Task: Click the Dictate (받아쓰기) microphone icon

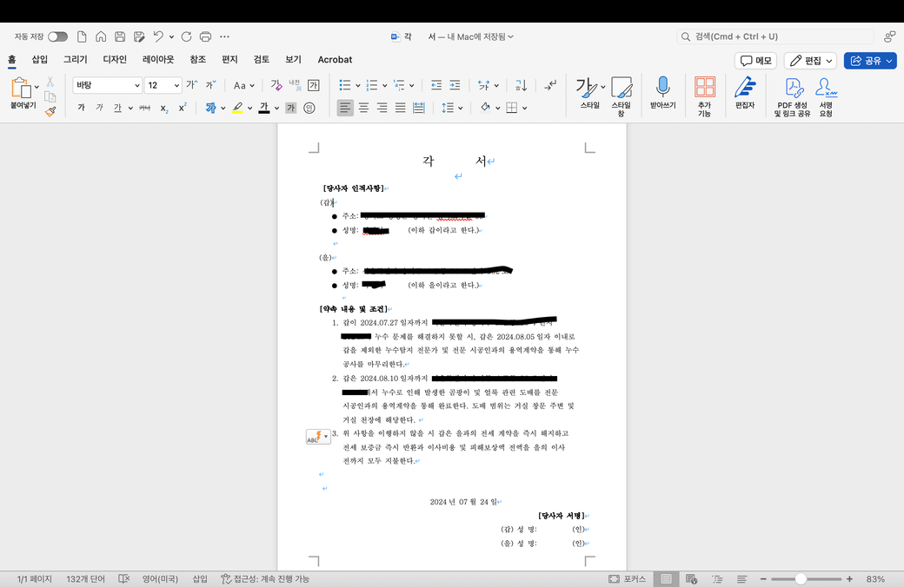Action: tap(662, 88)
